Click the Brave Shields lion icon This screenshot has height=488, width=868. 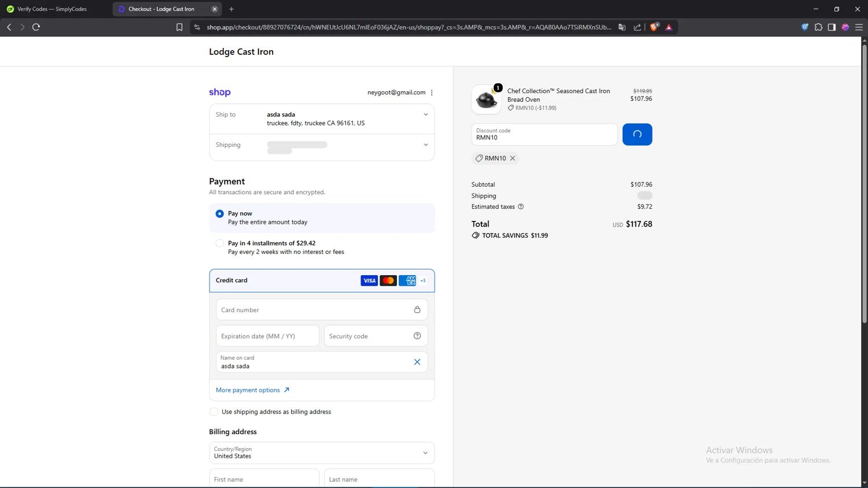pyautogui.click(x=654, y=27)
